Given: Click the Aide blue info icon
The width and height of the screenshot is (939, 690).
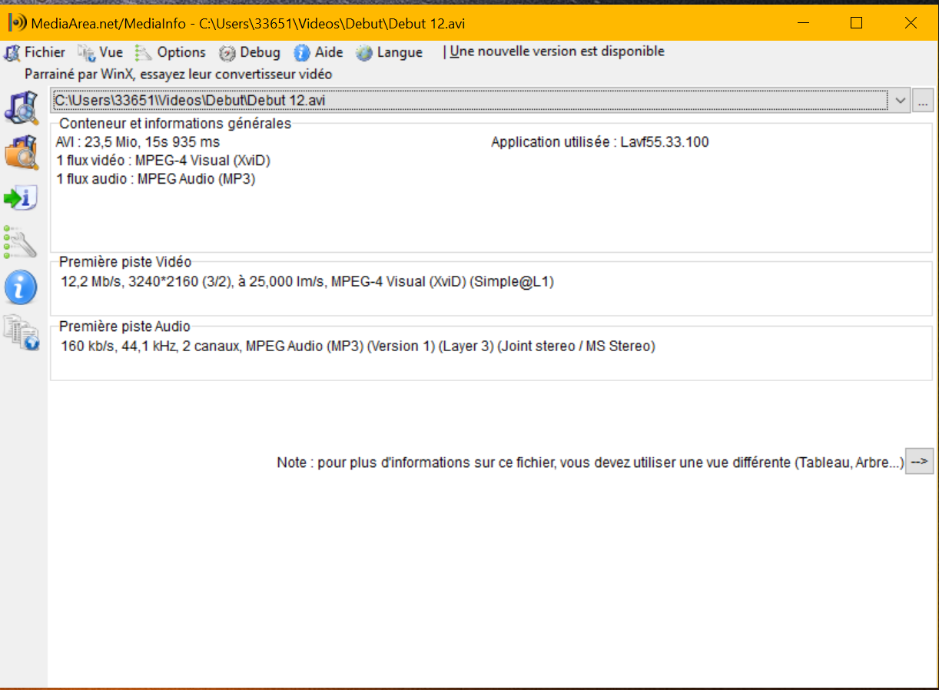Looking at the screenshot, I should (x=302, y=53).
